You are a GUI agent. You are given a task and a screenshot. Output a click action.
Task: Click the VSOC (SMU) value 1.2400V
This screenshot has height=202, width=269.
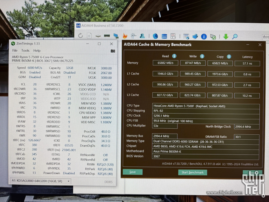coord(106,85)
